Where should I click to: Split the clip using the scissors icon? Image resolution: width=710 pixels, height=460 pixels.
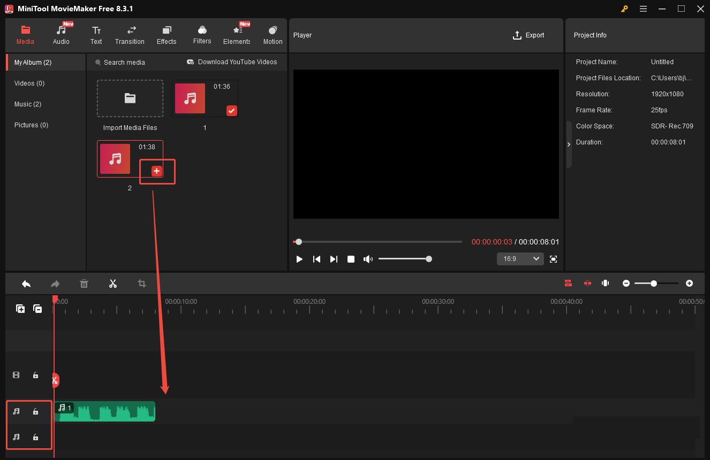point(113,283)
